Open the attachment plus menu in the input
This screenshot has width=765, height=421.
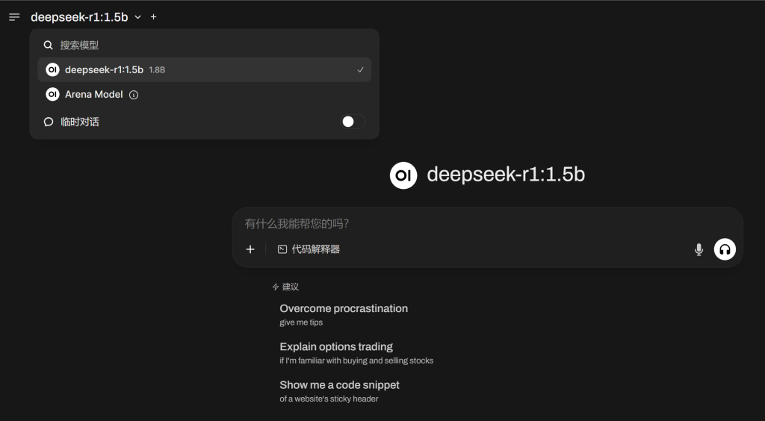tap(250, 249)
